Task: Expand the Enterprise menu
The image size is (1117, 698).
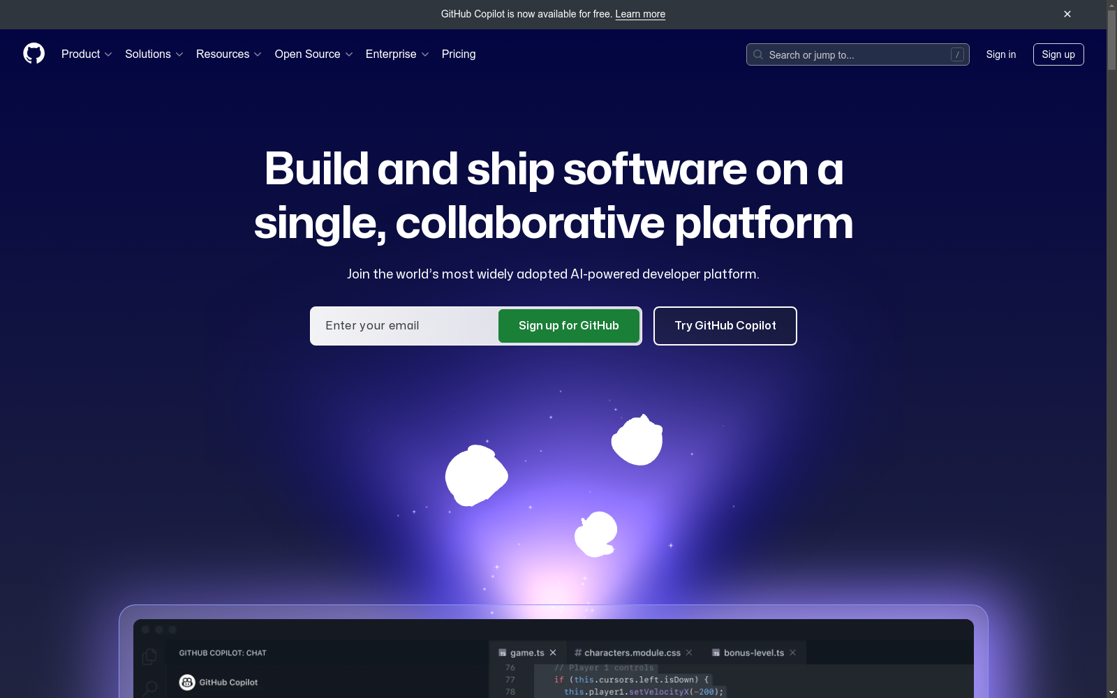Action: [397, 54]
